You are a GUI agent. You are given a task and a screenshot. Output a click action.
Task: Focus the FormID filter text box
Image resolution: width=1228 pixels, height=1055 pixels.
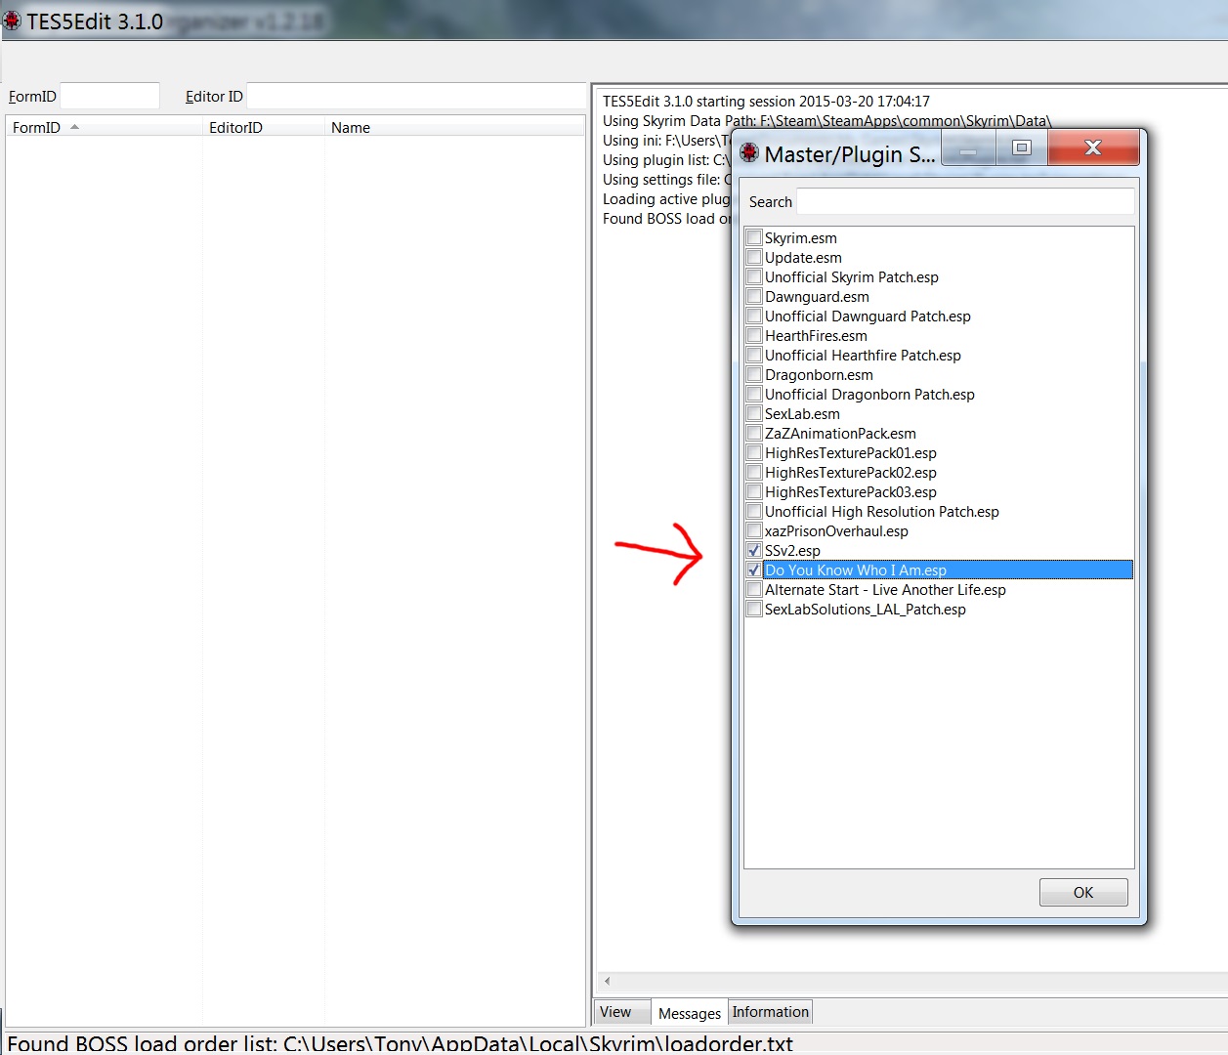[x=109, y=96]
